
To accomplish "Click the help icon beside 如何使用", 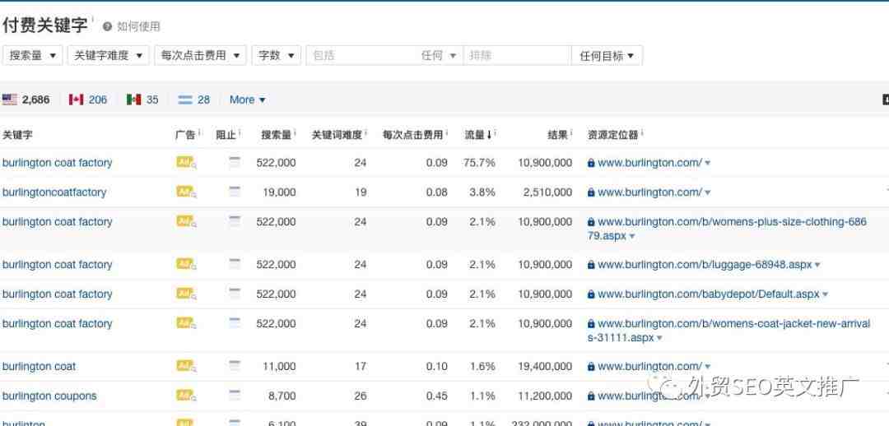I will (107, 26).
